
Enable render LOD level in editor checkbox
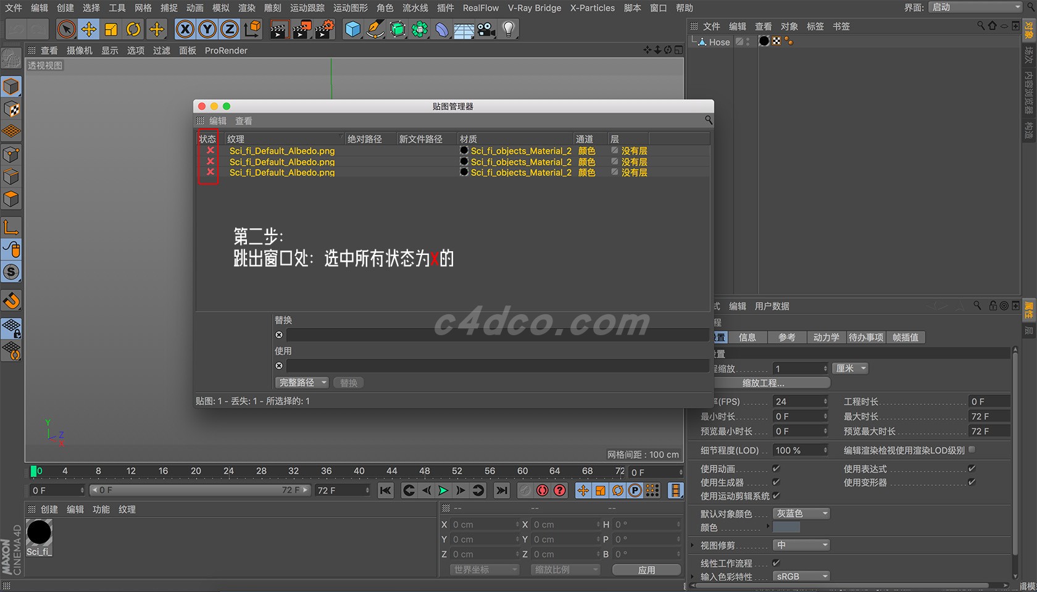tap(972, 450)
